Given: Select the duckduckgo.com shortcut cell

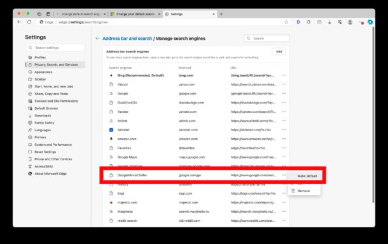Looking at the screenshot, I should [191, 103].
